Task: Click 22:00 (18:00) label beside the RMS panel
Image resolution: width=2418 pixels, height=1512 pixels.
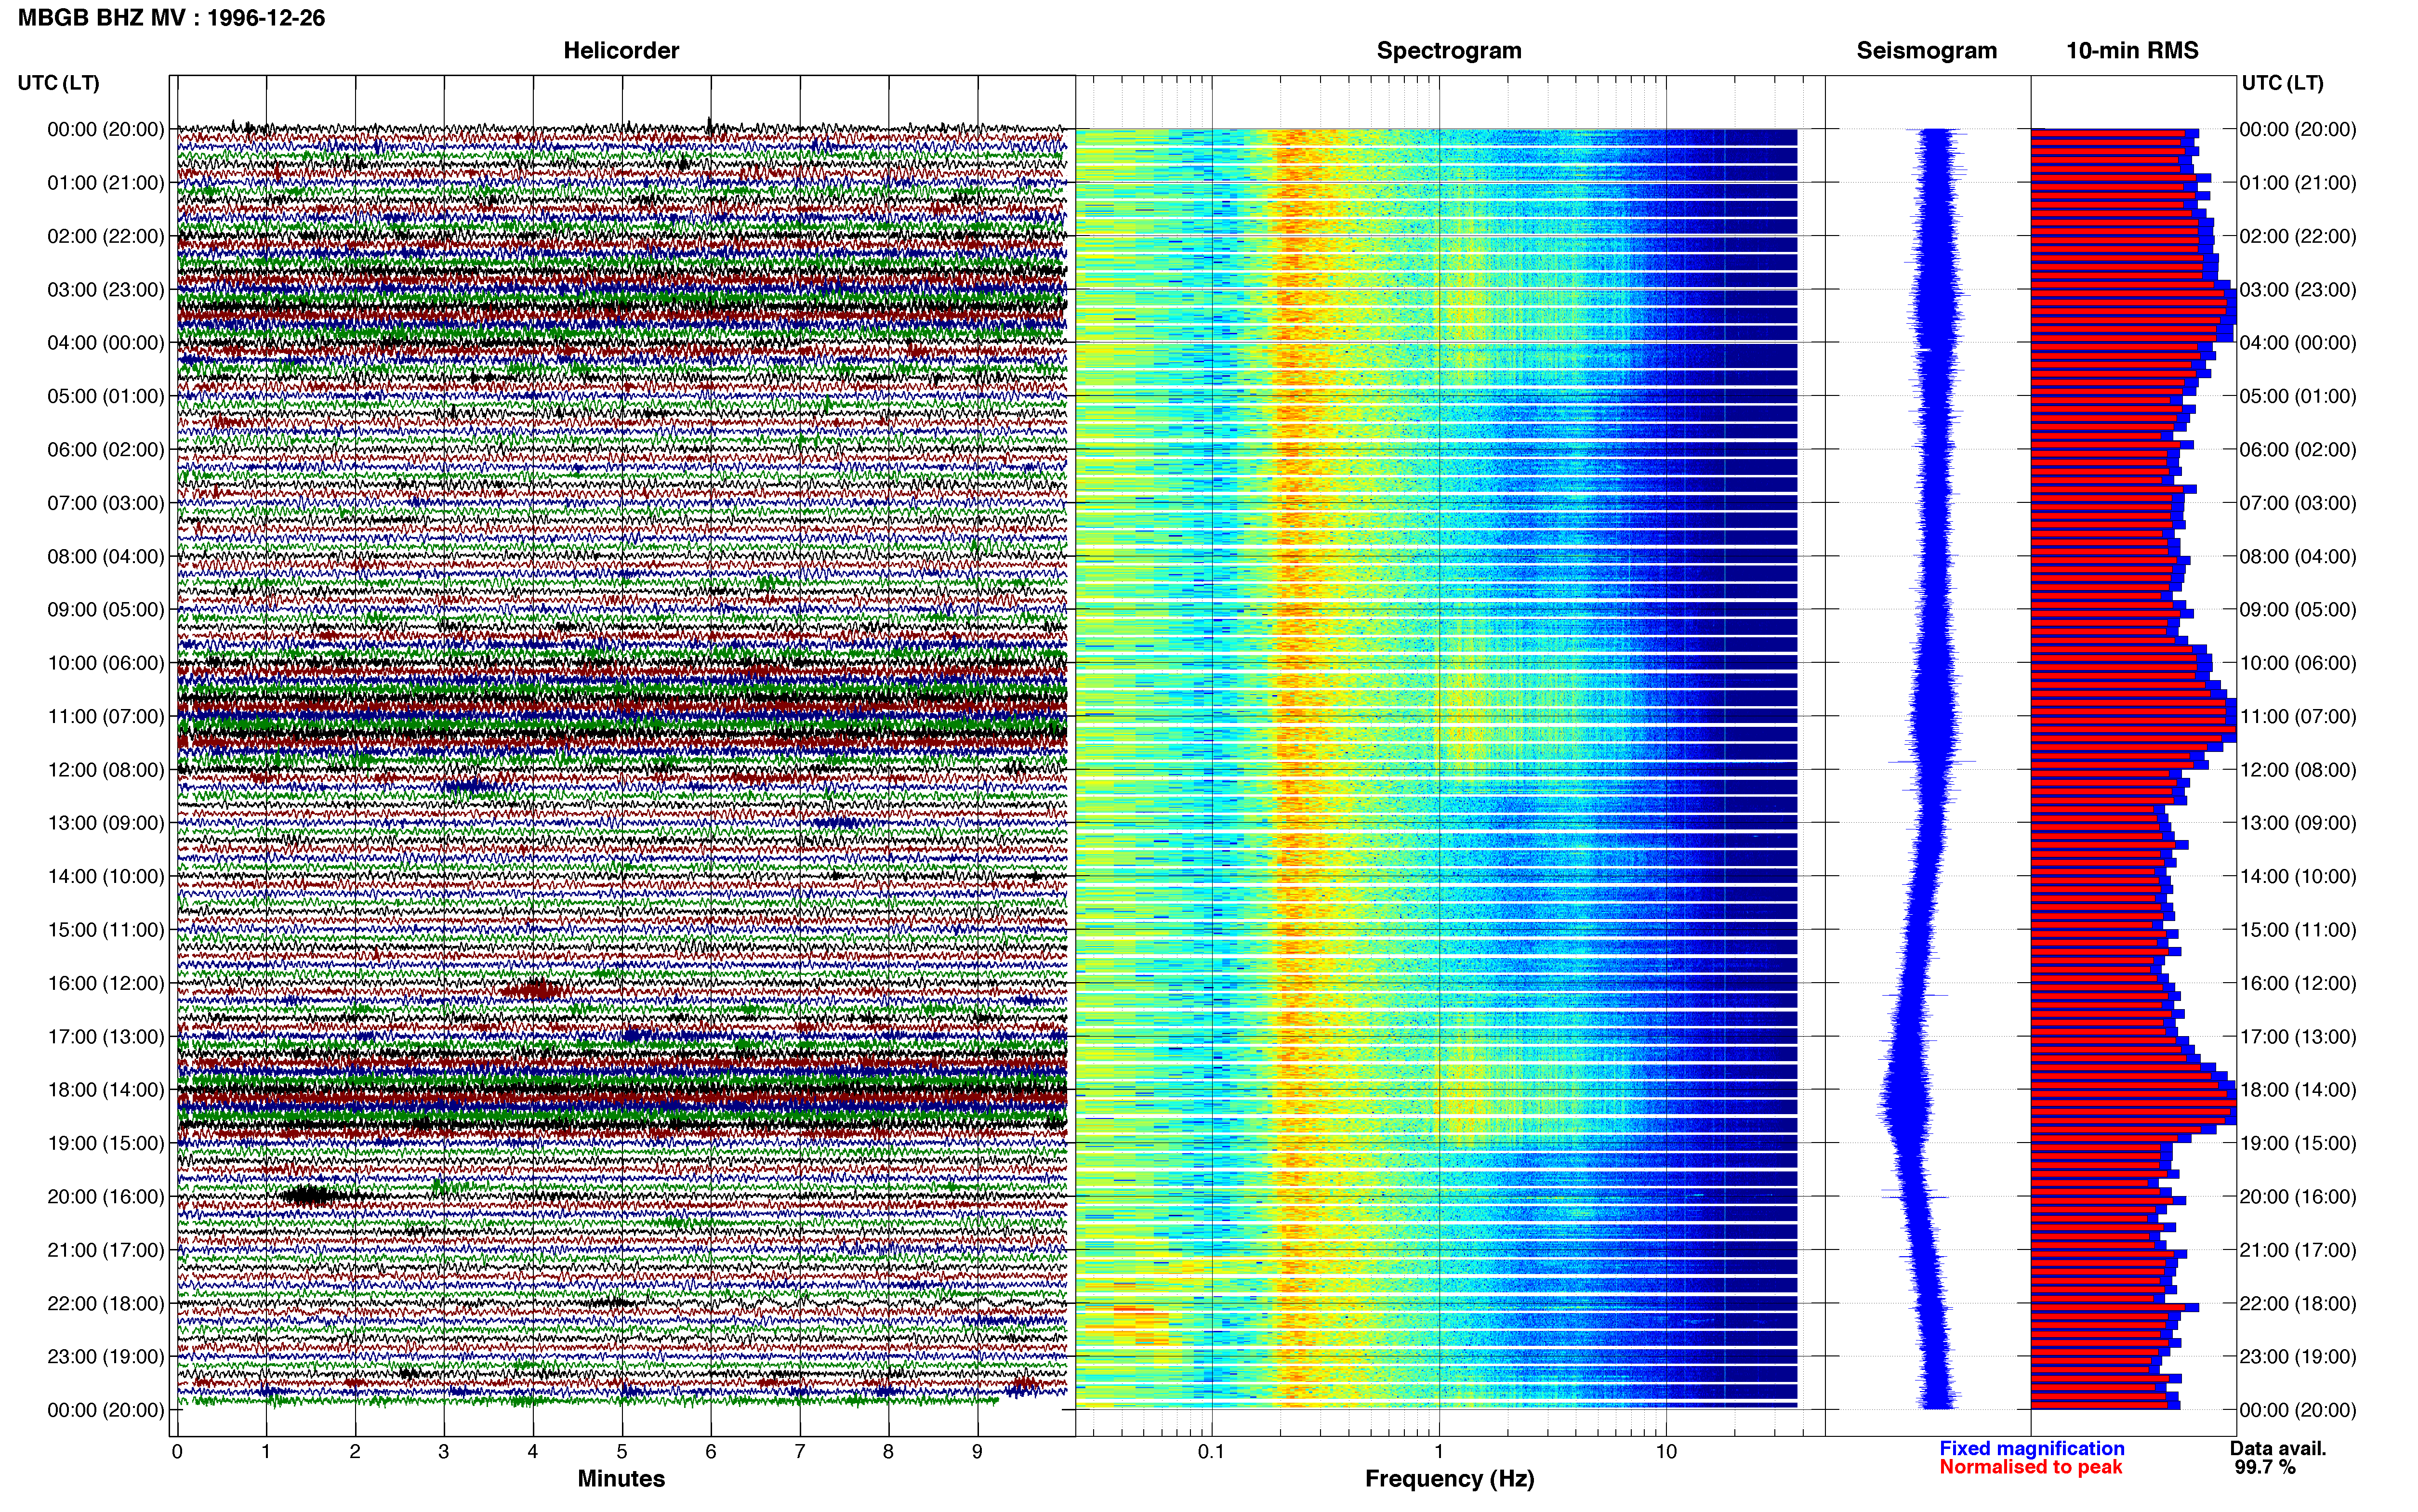Action: point(2298,1304)
